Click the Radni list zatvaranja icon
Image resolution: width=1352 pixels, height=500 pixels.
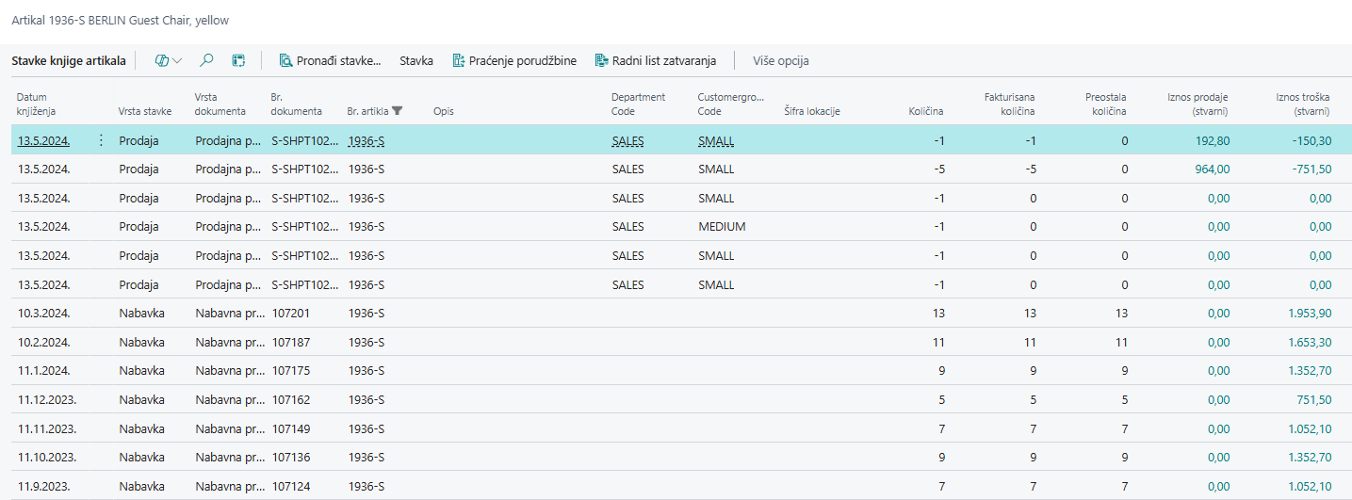click(x=601, y=60)
